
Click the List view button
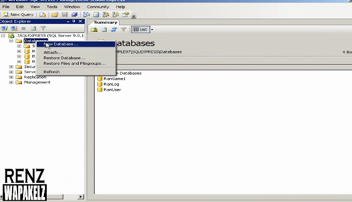coord(140,30)
